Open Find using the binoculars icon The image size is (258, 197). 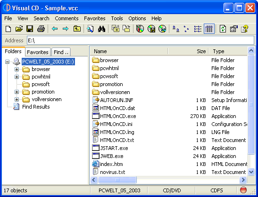[101, 29]
